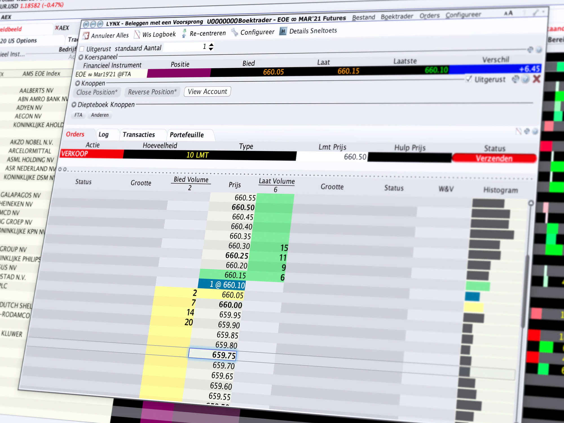Click the AA font size icon
564x423 pixels.
(x=508, y=13)
